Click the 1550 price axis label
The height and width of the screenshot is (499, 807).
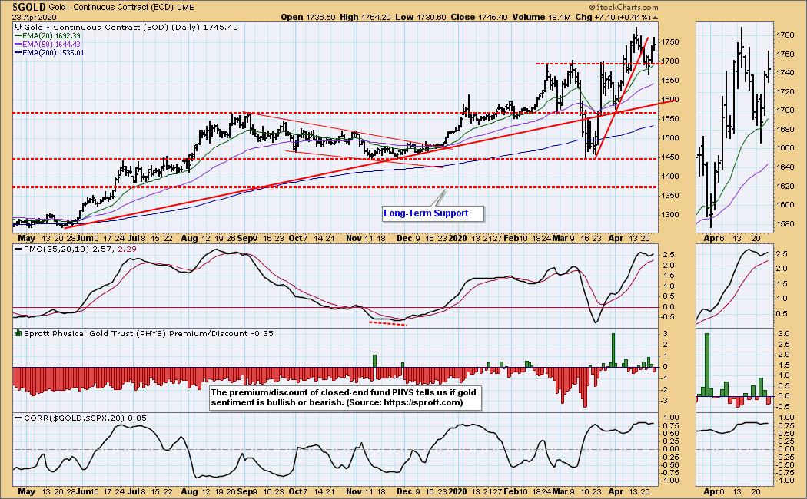(x=669, y=119)
